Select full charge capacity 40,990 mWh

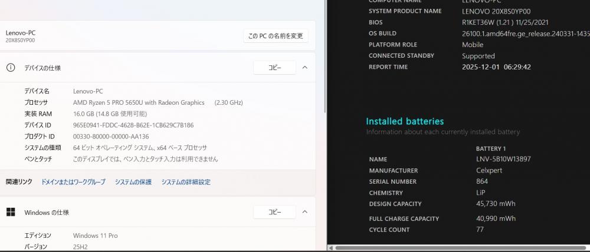[x=496, y=218]
